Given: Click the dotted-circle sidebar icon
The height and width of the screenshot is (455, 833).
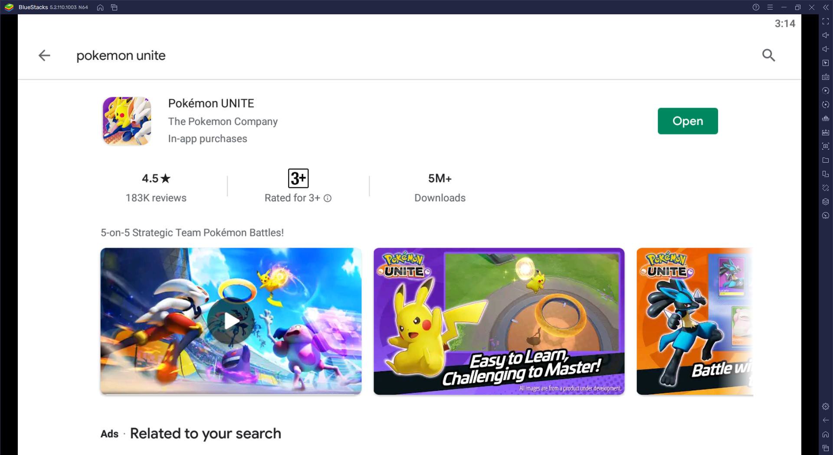Looking at the screenshot, I should tap(826, 105).
